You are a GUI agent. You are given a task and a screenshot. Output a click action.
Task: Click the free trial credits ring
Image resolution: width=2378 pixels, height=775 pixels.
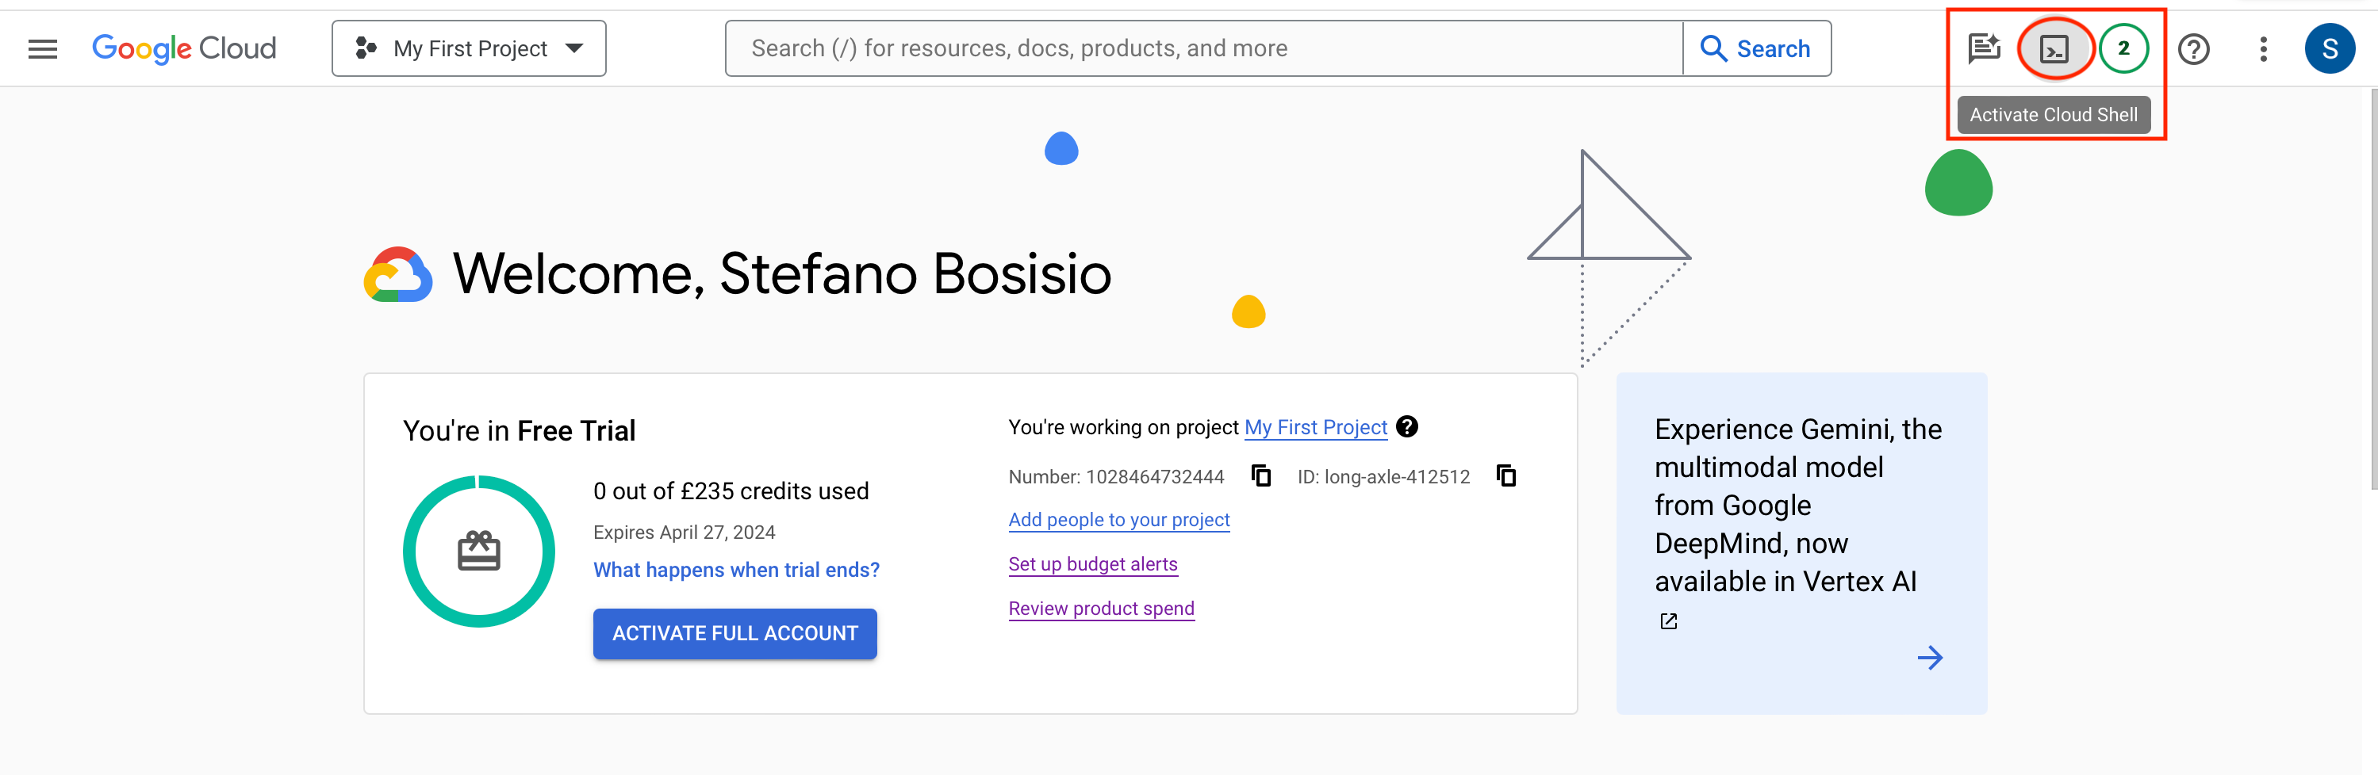[x=479, y=552]
